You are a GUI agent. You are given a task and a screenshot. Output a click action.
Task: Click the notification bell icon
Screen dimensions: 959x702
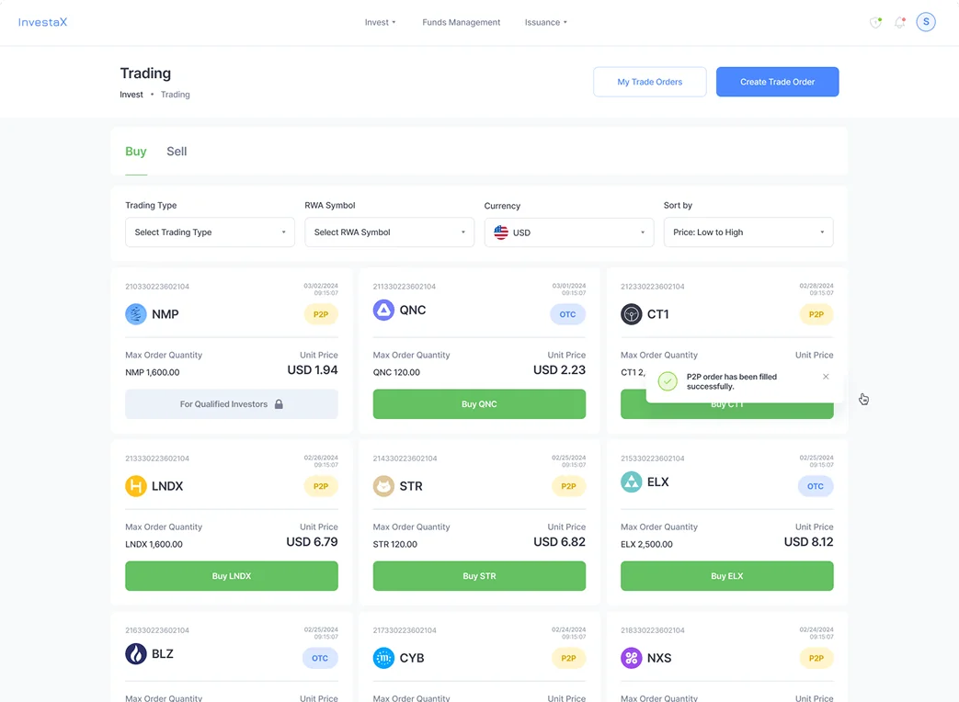point(899,22)
